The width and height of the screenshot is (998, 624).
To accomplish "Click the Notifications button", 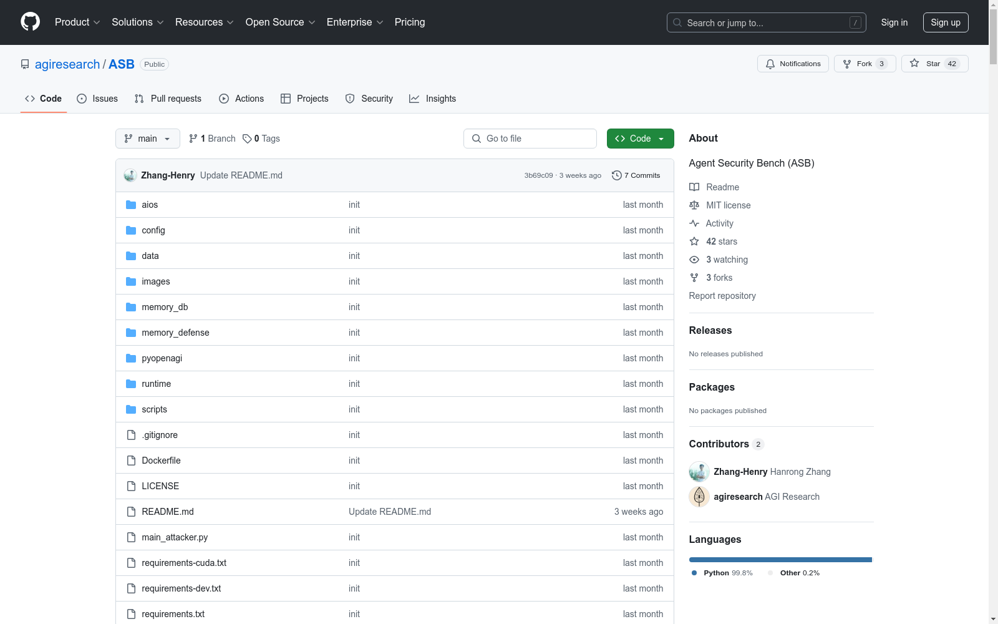I will pyautogui.click(x=793, y=64).
